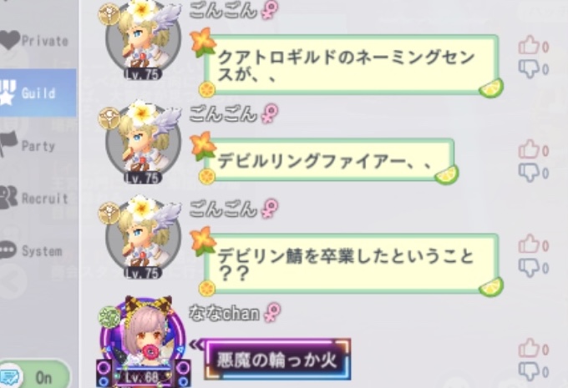The image size is (568, 388).
Task: Click the ななchan player name
Action: coord(224,314)
